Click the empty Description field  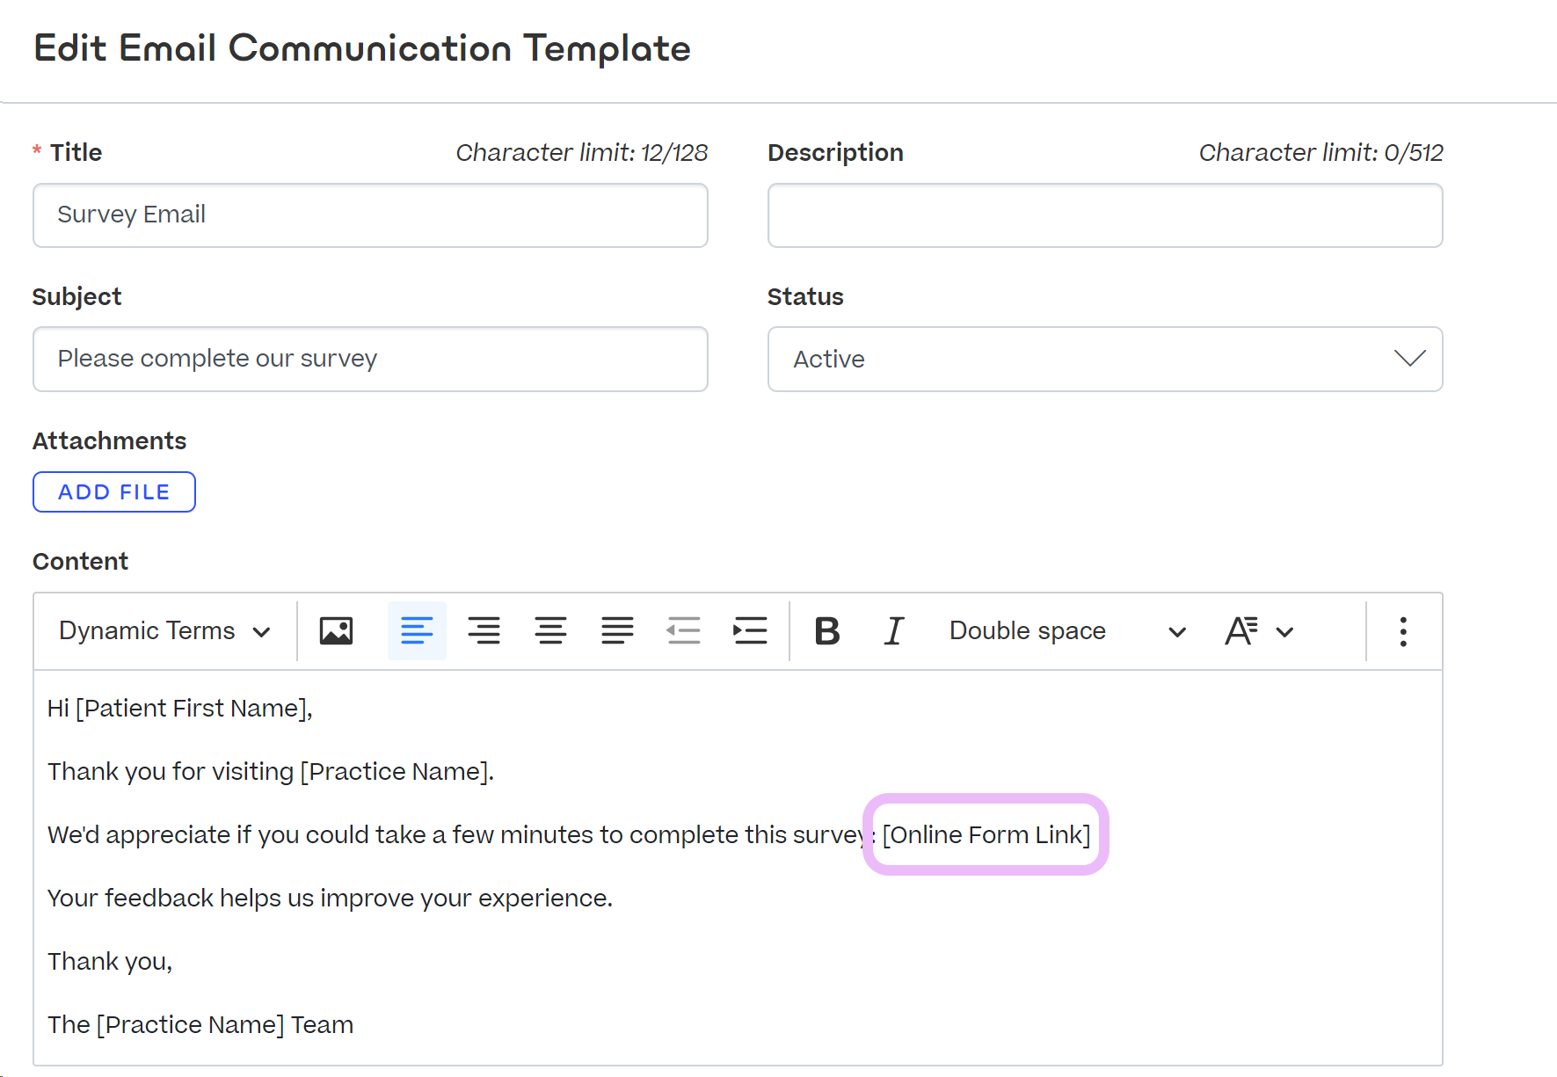point(1104,215)
